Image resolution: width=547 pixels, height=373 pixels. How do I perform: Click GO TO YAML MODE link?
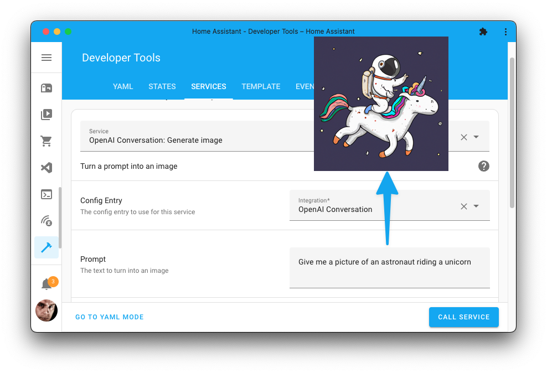click(109, 317)
